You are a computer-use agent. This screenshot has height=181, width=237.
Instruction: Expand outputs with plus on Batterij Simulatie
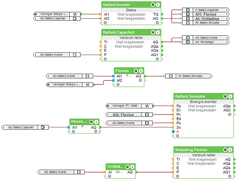230,114
